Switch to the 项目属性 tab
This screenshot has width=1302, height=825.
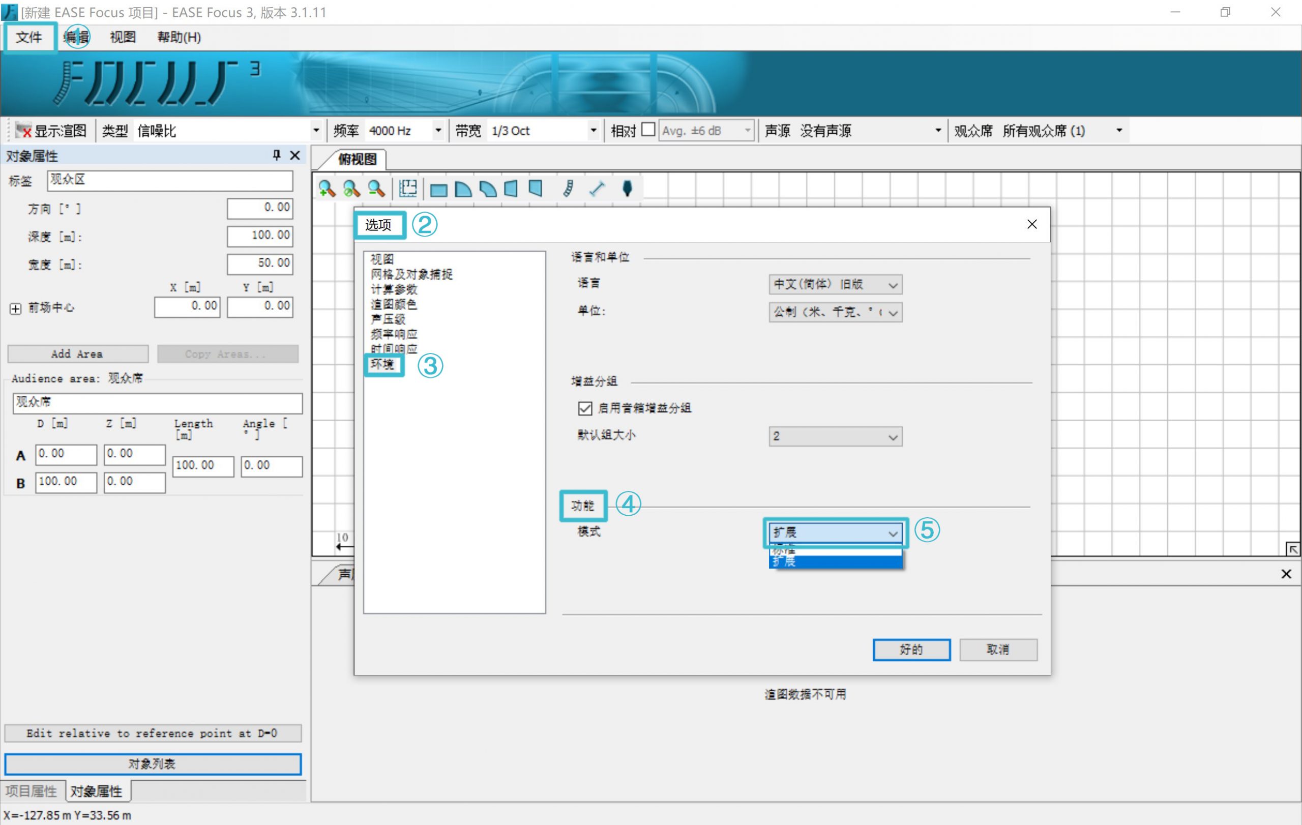point(33,790)
